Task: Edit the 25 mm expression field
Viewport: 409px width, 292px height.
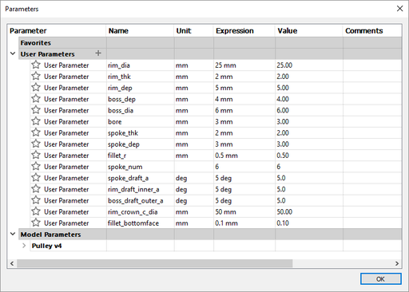Action: 244,65
